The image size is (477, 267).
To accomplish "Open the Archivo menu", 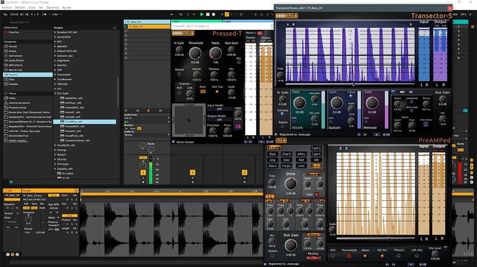I will (x=7, y=7).
